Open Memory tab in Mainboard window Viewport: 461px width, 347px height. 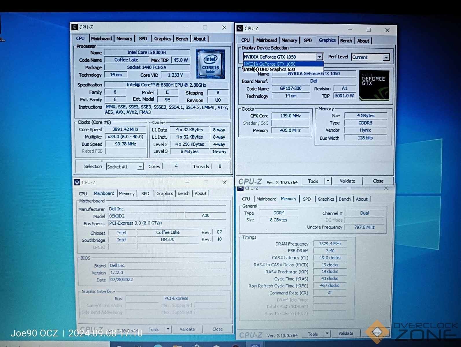tap(127, 194)
